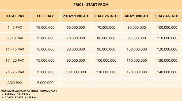This screenshot has width=182, height=101.
Task: Click the 17 - 20 PAX row label
Action: coord(15,60)
